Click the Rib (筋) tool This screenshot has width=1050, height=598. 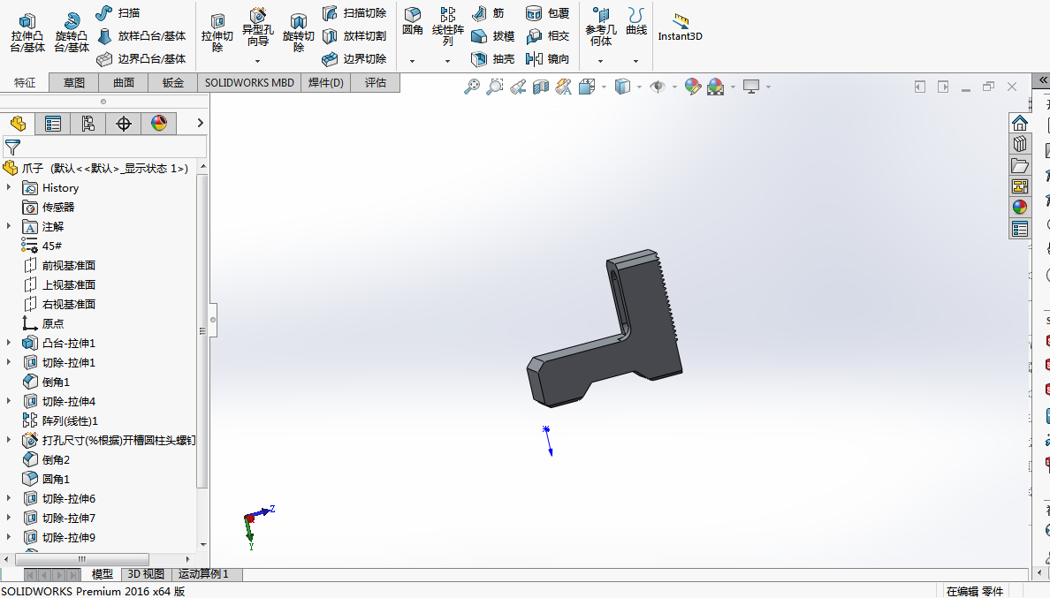(488, 12)
